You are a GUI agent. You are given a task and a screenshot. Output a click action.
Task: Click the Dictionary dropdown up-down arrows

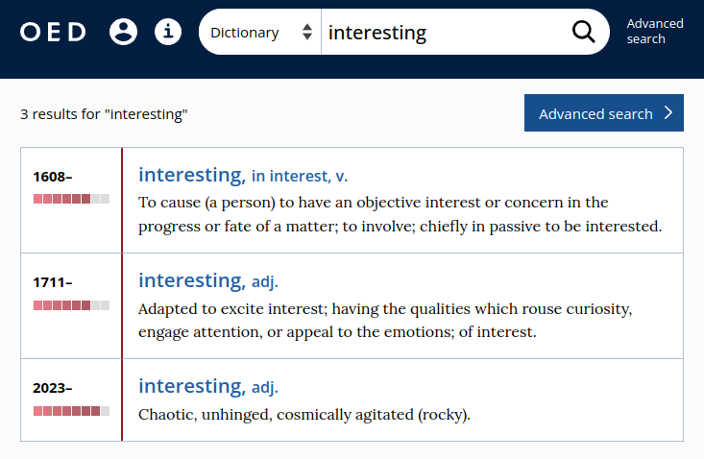coord(307,32)
